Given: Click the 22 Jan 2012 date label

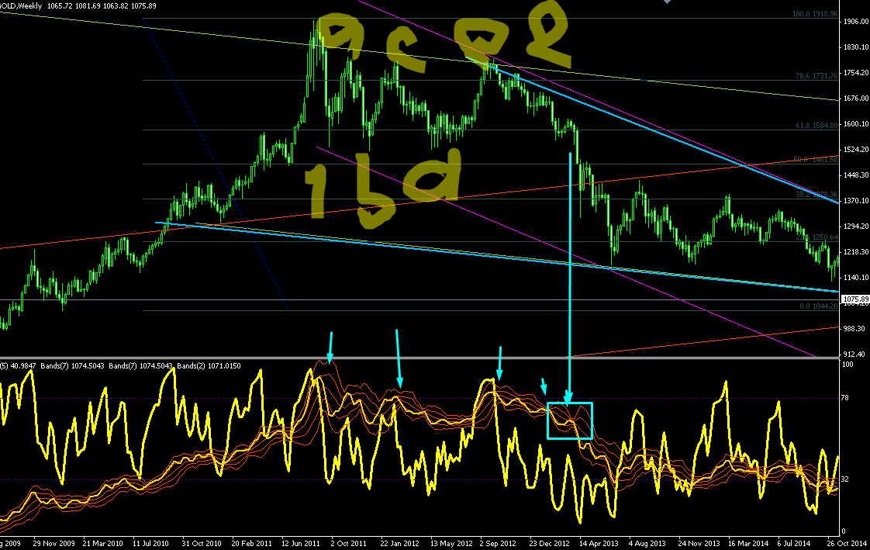Looking at the screenshot, I should [x=399, y=543].
